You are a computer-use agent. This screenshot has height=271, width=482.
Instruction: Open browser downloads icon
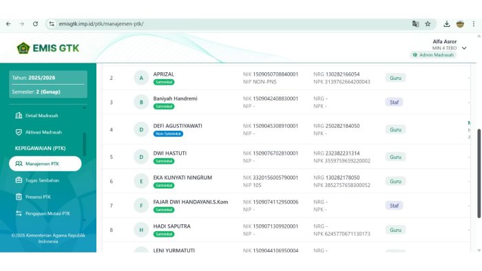pyautogui.click(x=447, y=23)
